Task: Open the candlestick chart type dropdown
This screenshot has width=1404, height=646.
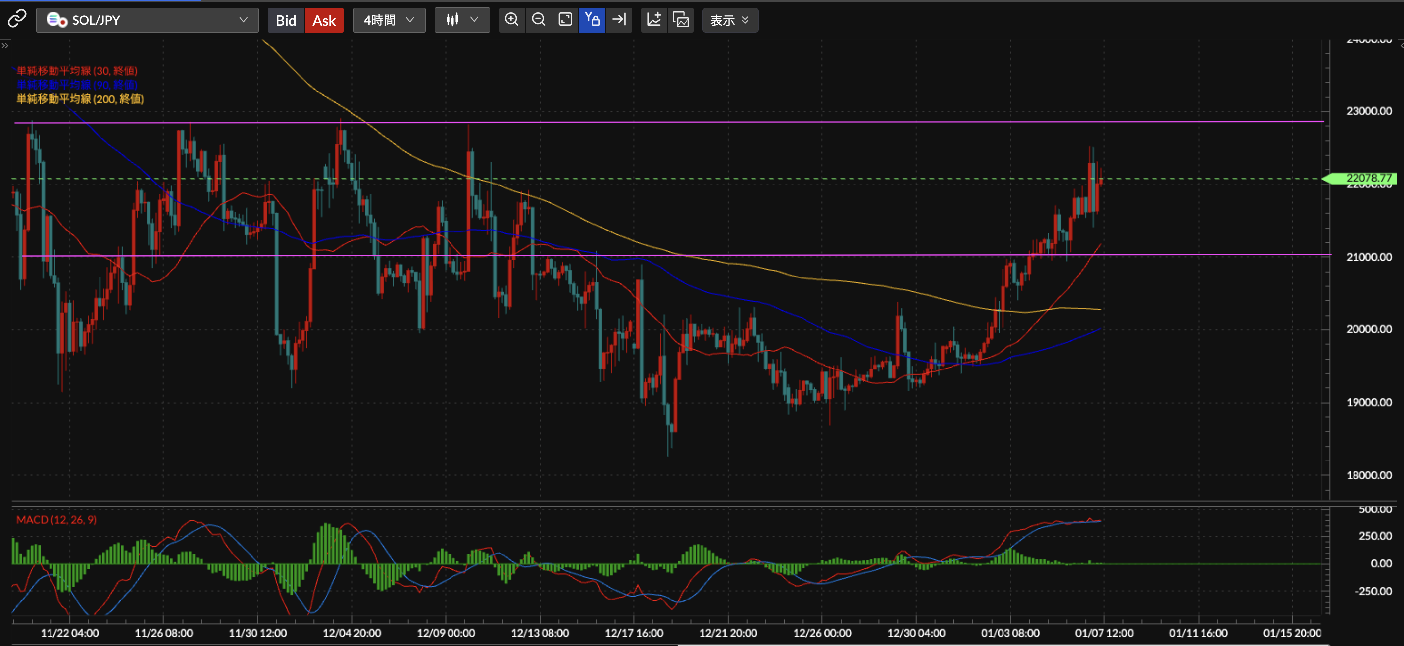Action: point(461,20)
